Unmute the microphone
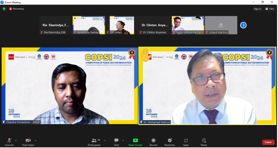The height and width of the screenshot is (148, 278). tap(9, 141)
